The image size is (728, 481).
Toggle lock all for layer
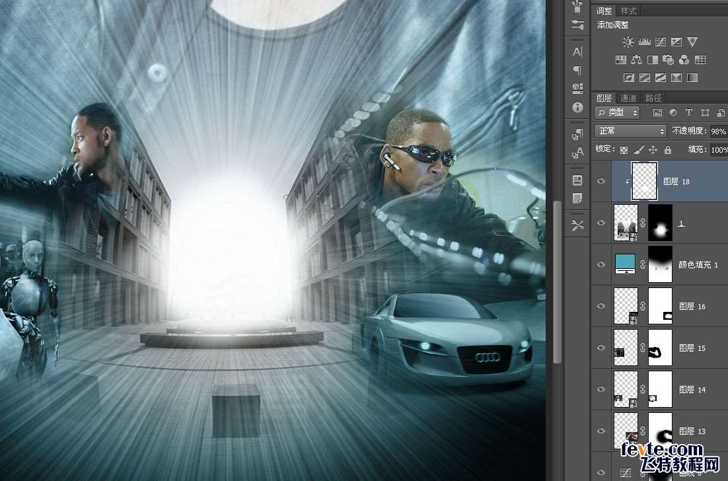point(668,150)
